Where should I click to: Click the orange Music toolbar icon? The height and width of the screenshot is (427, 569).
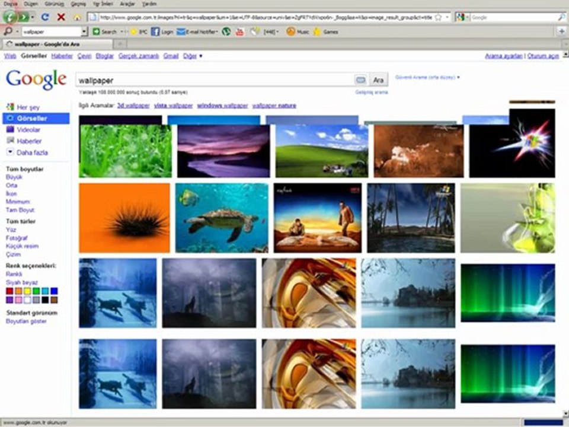[x=297, y=32]
